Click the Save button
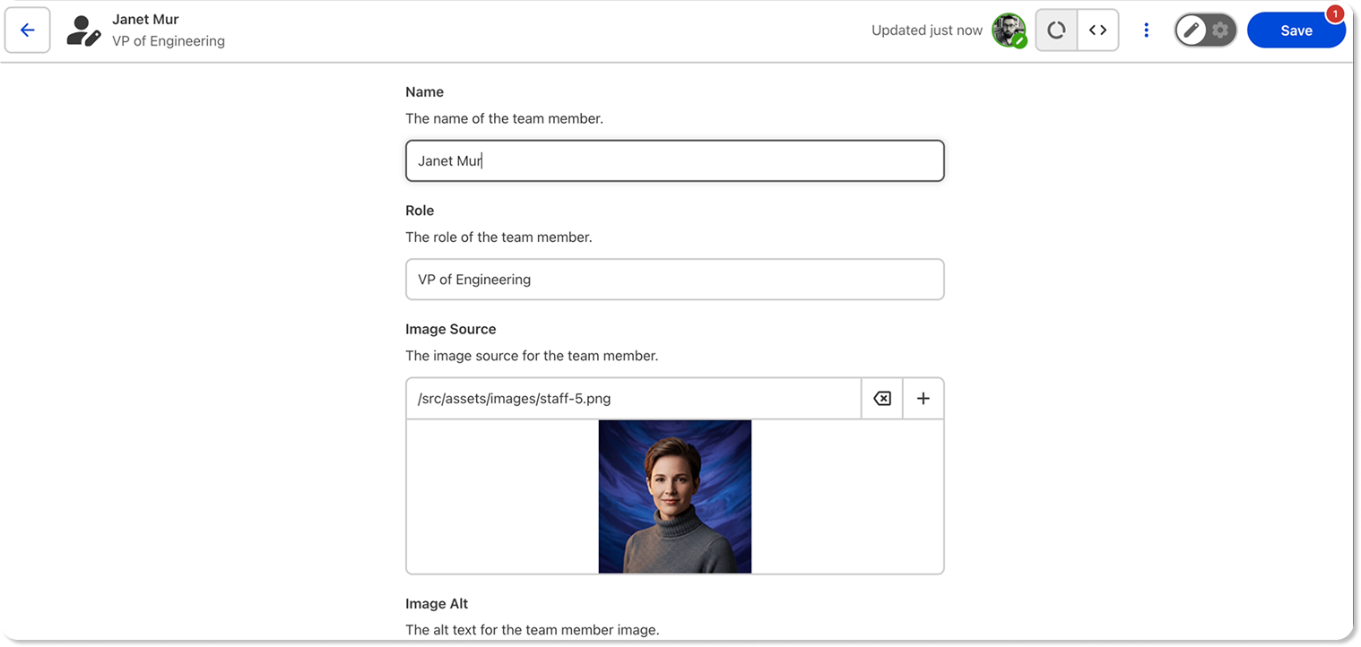Viewport: 1361px width, 647px height. [1296, 30]
